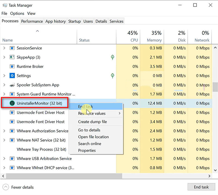Screen dimensions: 218x195
Task: Click the SessionService process icon
Action: (12, 48)
